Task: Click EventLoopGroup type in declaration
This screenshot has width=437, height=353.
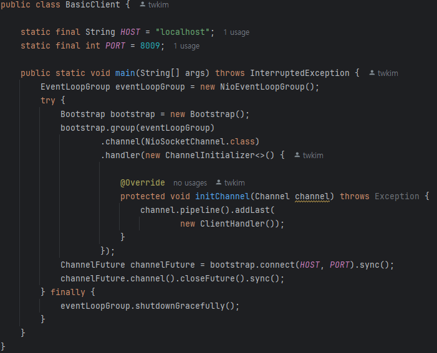Action: click(x=75, y=87)
